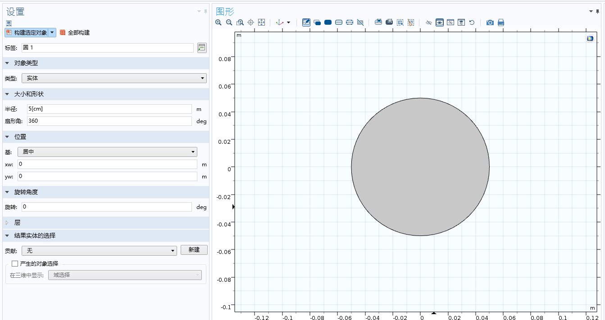Activate the zoom box tool

(240, 22)
